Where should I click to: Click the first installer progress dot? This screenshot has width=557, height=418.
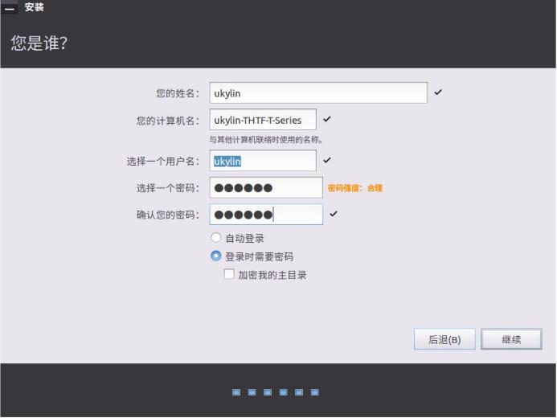236,392
